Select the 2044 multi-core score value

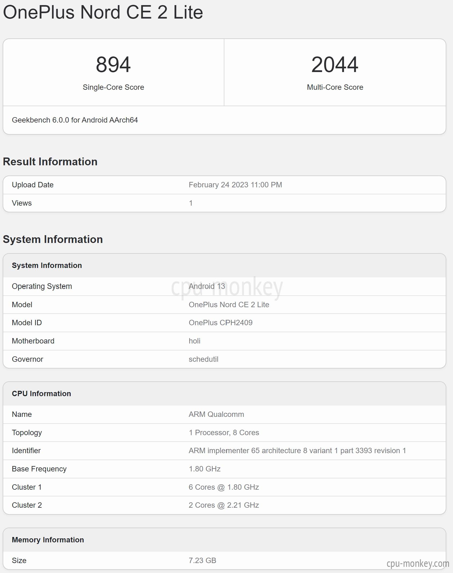pos(335,65)
